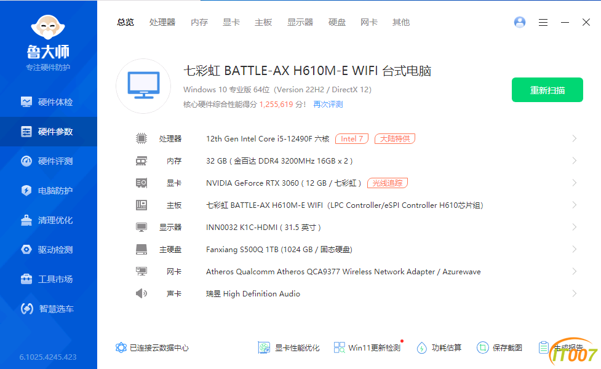Open 硬件体检 from the sidebar
The image size is (601, 369).
49,102
